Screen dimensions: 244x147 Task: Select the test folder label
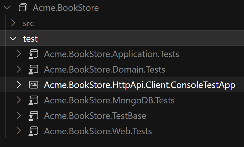tap(30, 38)
